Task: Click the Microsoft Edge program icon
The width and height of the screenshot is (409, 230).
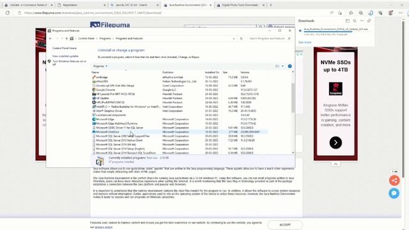Action: pyautogui.click(x=94, y=119)
